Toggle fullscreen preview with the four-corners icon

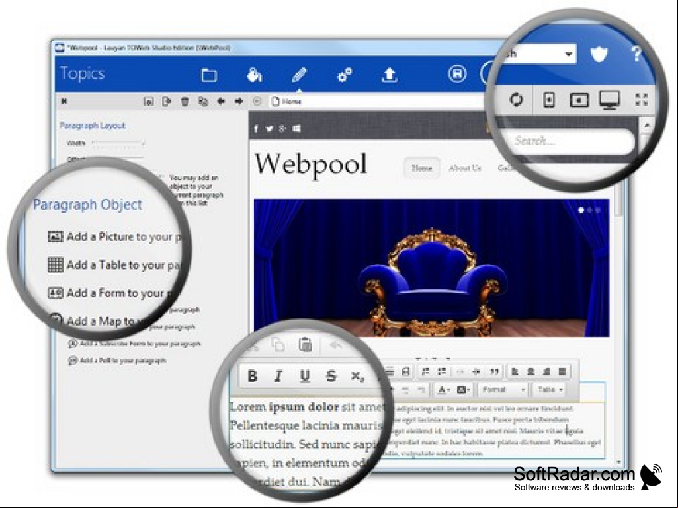point(642,100)
